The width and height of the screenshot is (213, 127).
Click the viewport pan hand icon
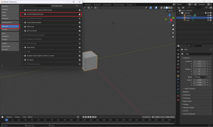point(173,29)
